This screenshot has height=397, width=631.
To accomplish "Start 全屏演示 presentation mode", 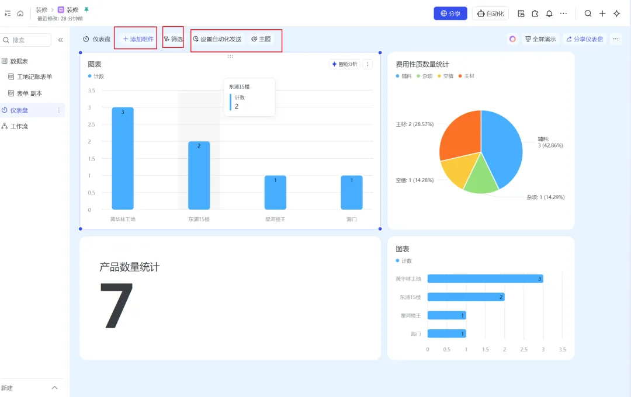I will [540, 39].
